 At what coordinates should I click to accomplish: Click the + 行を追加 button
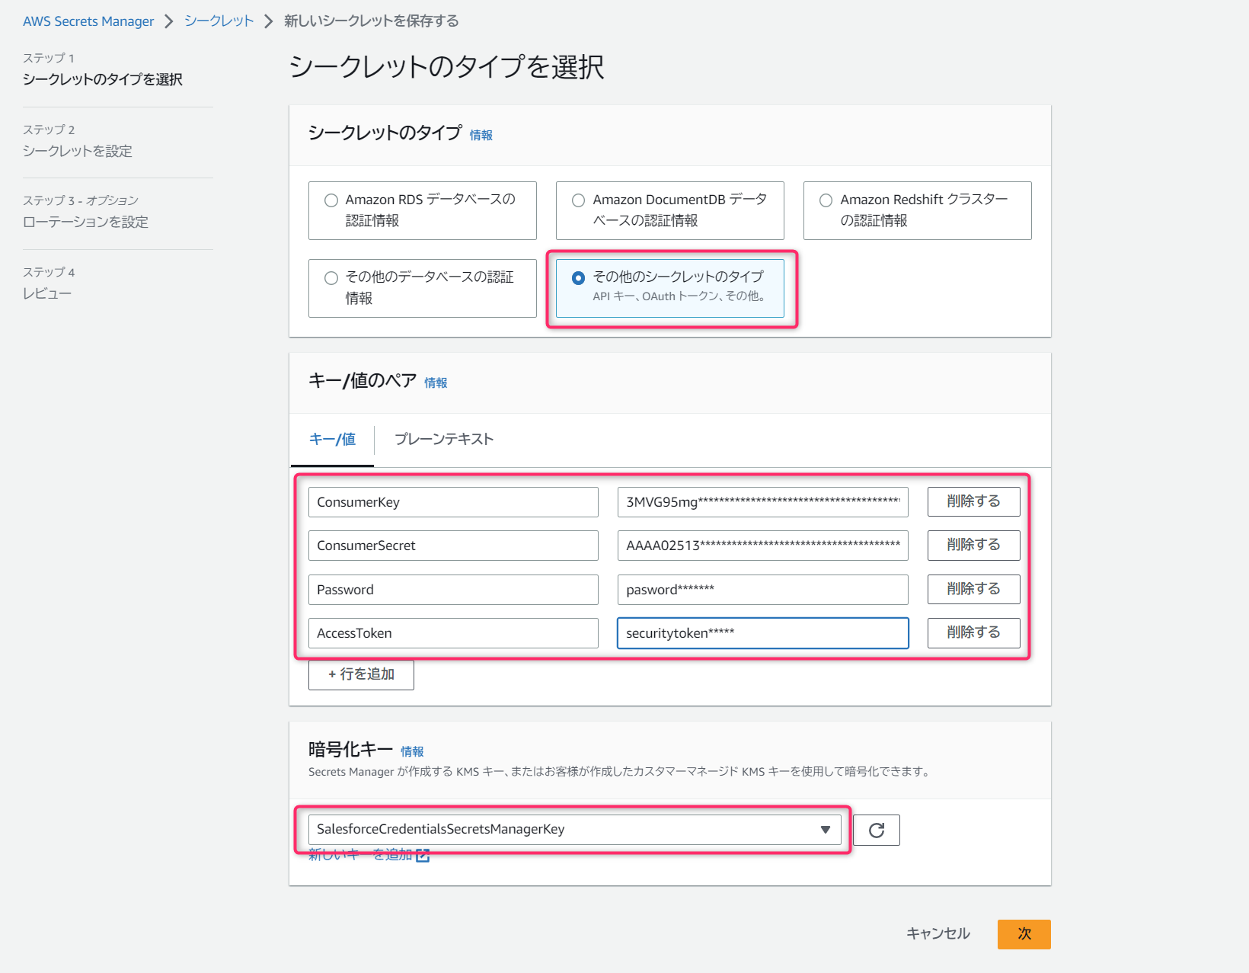pyautogui.click(x=361, y=674)
